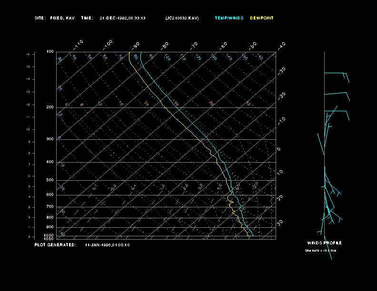377x291 pixels.
Task: Click the 1050 pressure label at bottom
Action: pyautogui.click(x=50, y=239)
